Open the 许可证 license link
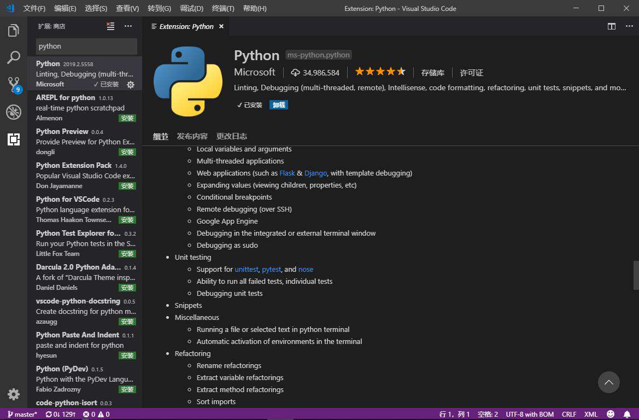639x420 pixels. (472, 73)
